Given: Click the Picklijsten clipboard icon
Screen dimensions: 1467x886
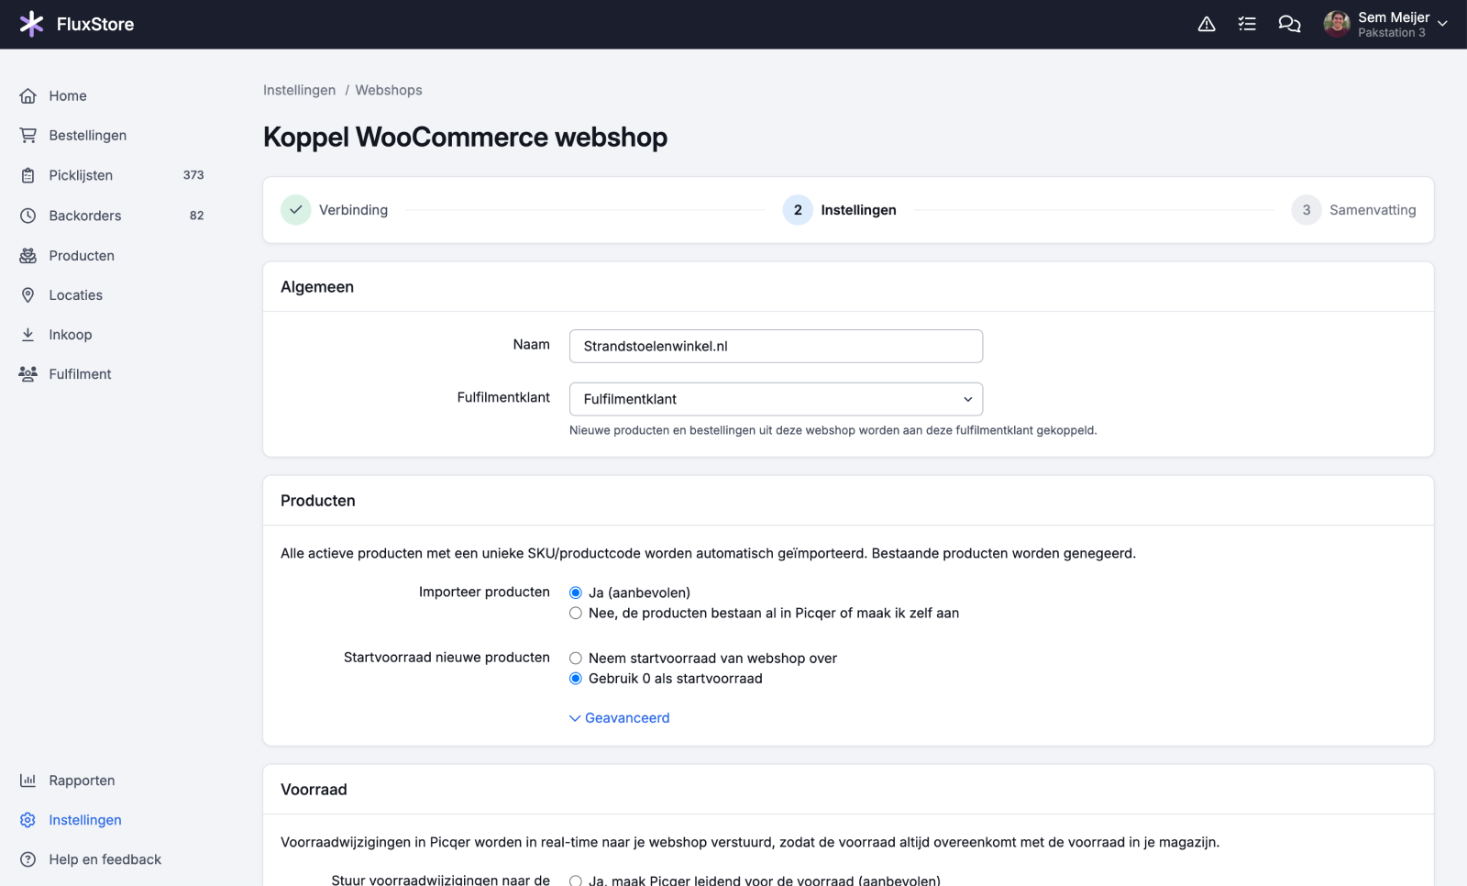Looking at the screenshot, I should [28, 175].
